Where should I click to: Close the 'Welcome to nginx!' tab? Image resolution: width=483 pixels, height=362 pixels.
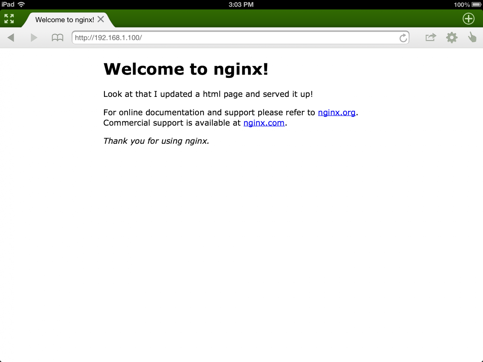click(101, 19)
